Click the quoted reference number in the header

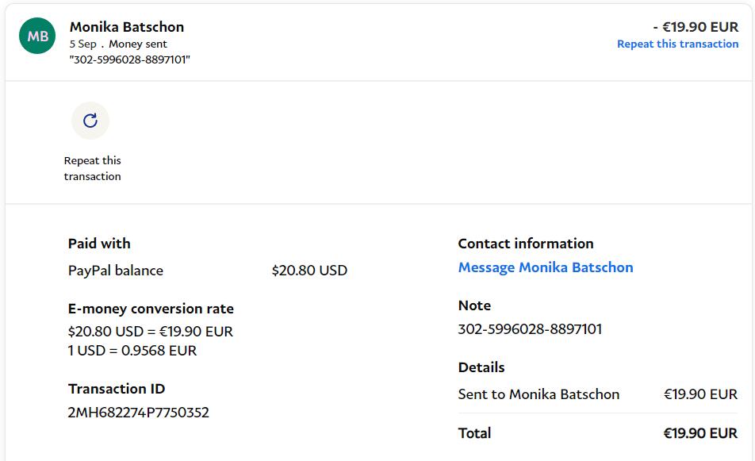(130, 60)
